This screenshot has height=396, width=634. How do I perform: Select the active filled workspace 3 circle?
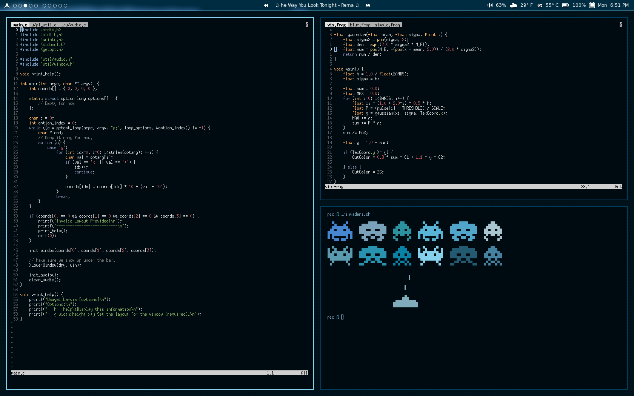[x=25, y=6]
